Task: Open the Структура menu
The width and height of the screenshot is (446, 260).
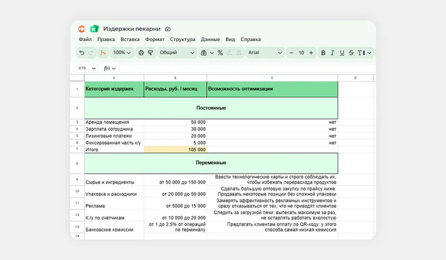Action: [183, 40]
